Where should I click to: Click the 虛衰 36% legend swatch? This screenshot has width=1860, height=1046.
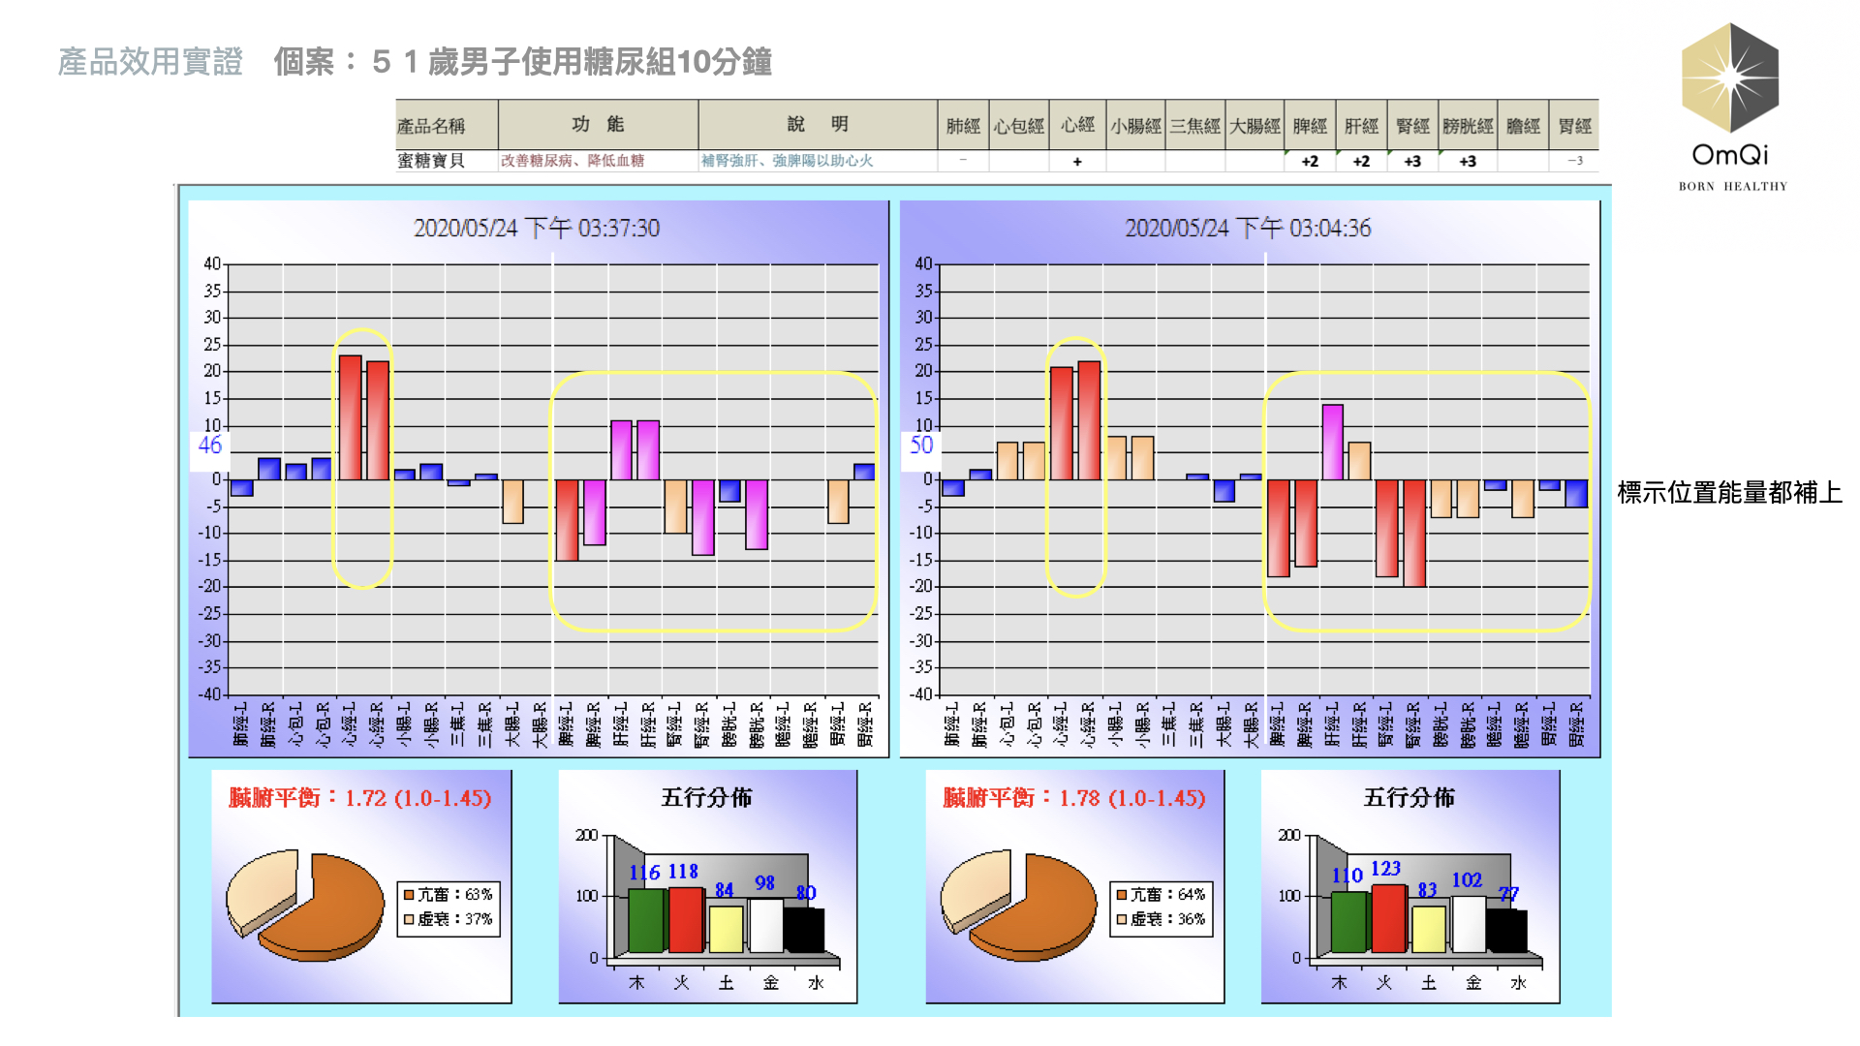click(x=1122, y=919)
